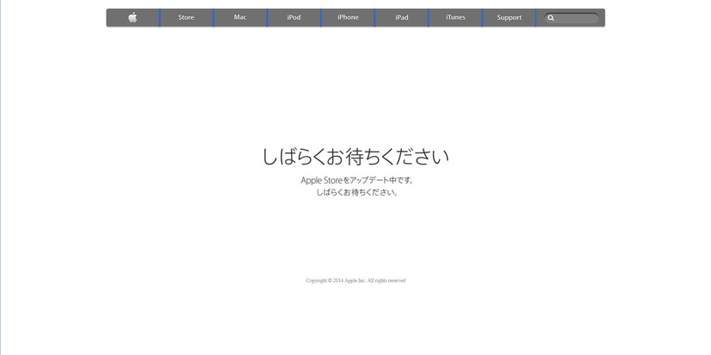Open the iTunes navigation tab
Screen dimensions: 711x355
click(x=455, y=18)
